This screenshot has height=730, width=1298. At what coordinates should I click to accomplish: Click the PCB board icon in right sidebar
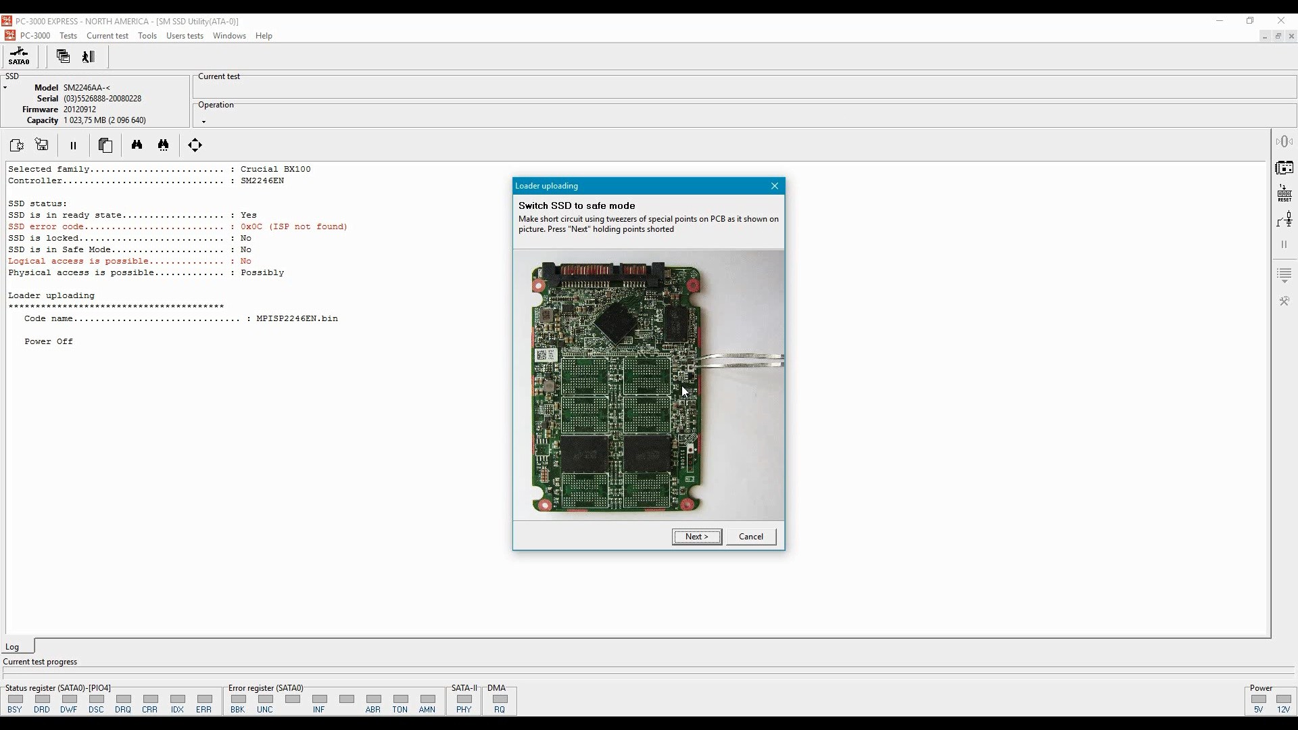click(x=1284, y=168)
